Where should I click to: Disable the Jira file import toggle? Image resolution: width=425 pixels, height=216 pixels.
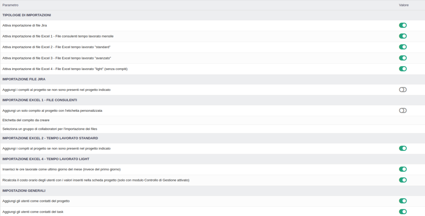coord(403,25)
